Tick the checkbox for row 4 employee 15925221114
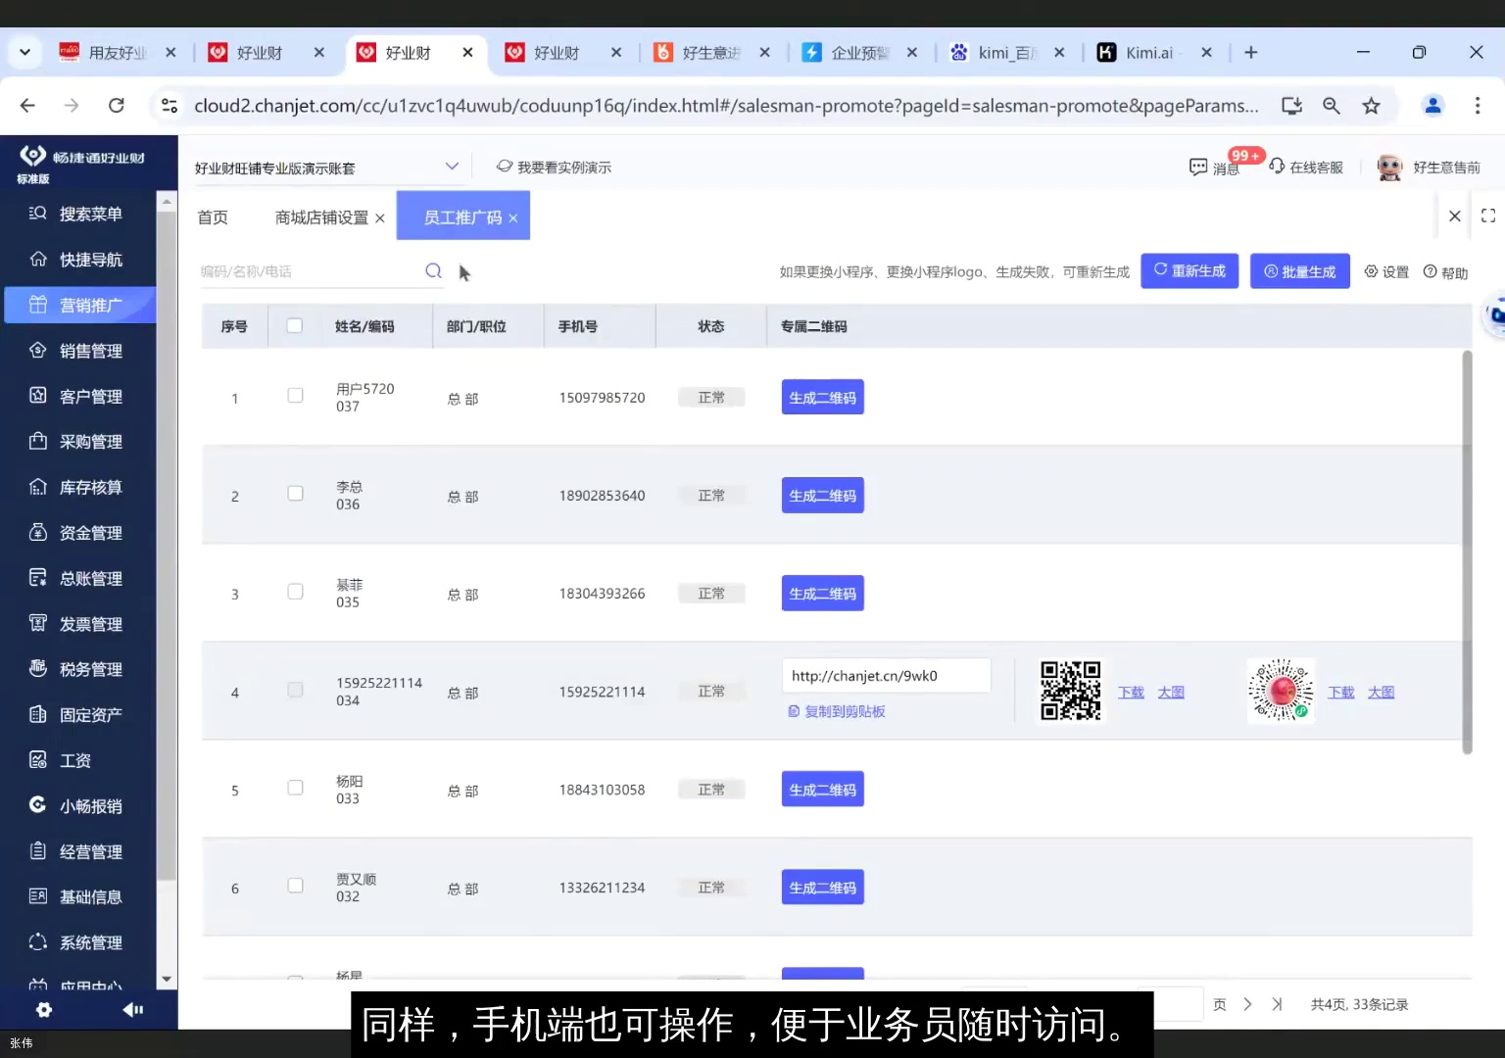 pos(295,690)
